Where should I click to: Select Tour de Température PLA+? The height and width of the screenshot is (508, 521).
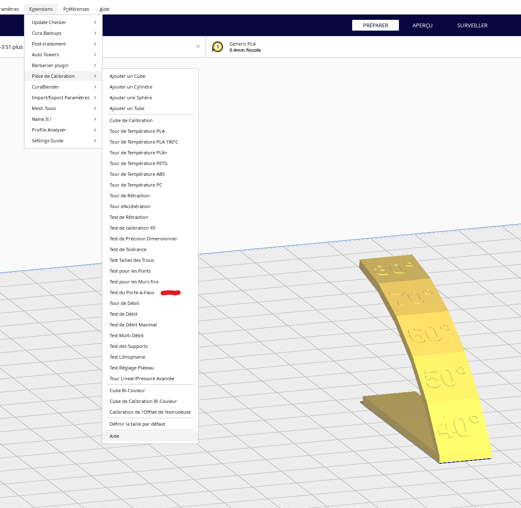point(150,153)
